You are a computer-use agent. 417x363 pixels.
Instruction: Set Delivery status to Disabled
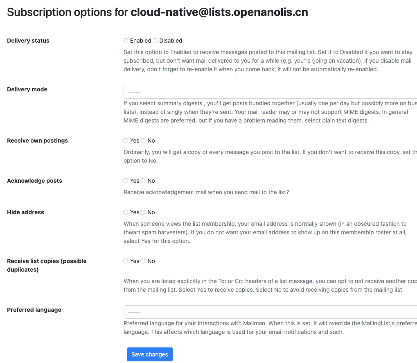point(155,41)
